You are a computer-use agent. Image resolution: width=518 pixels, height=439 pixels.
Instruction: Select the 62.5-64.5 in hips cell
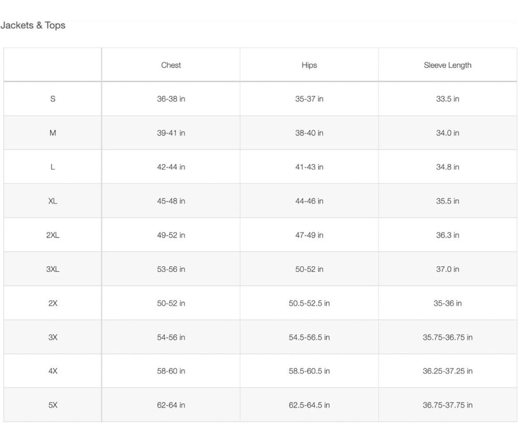point(309,405)
